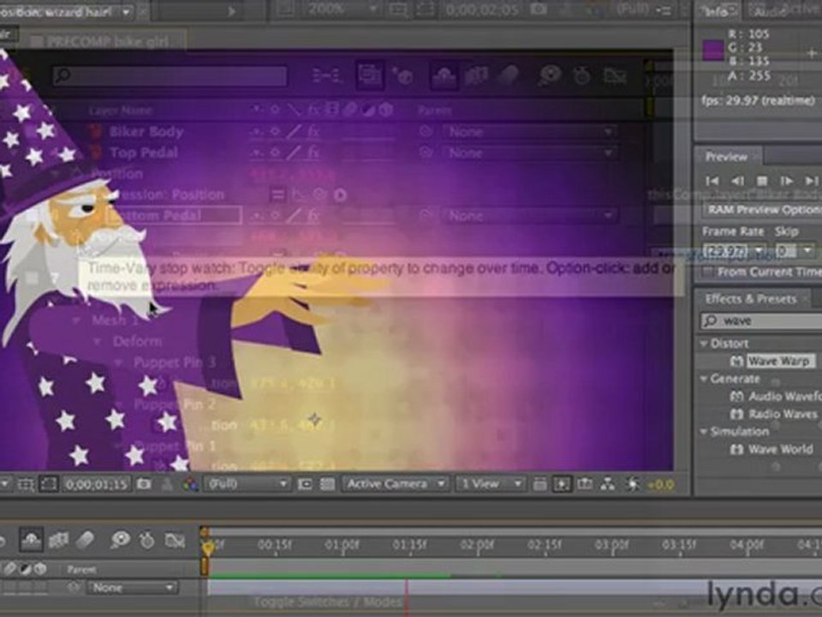Viewport: 822px width, 617px height.
Task: Go to first frame in Preview panel
Action: (712, 181)
